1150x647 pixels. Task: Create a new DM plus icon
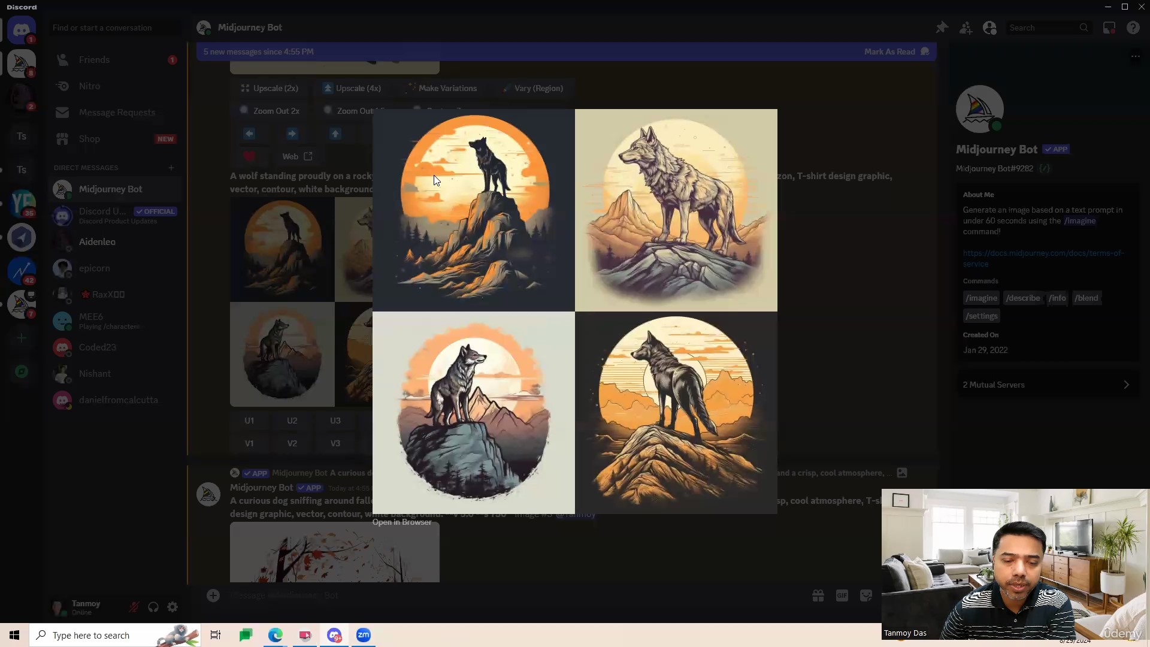click(171, 168)
